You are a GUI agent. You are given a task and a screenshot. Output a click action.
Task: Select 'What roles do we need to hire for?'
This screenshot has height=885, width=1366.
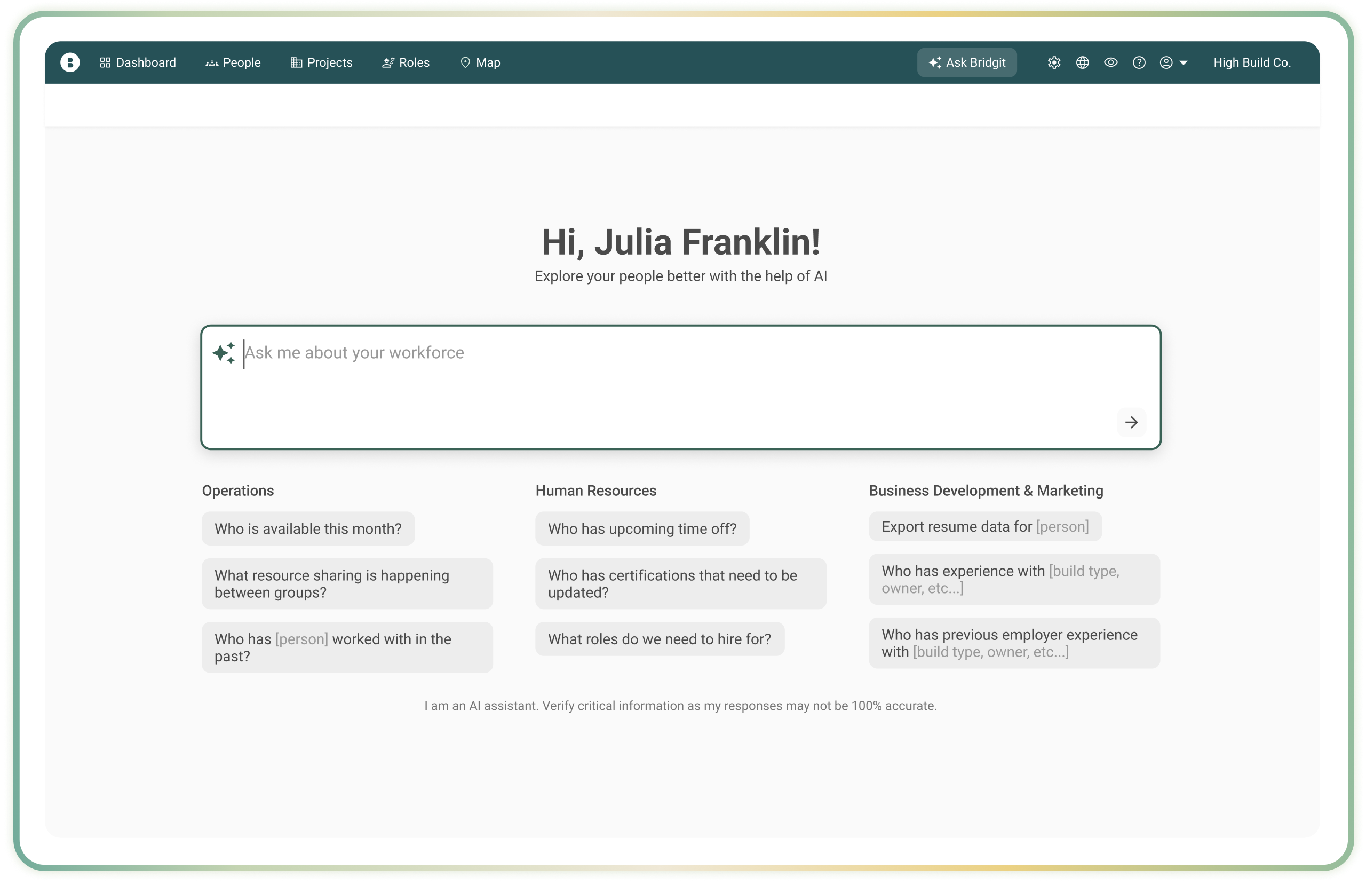pos(659,638)
